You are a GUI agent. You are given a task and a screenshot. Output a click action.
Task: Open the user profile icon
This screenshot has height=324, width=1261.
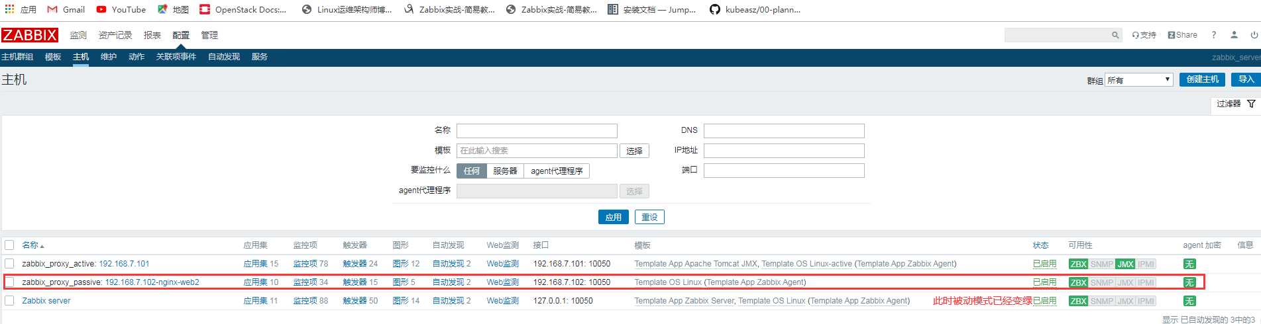coord(1234,35)
